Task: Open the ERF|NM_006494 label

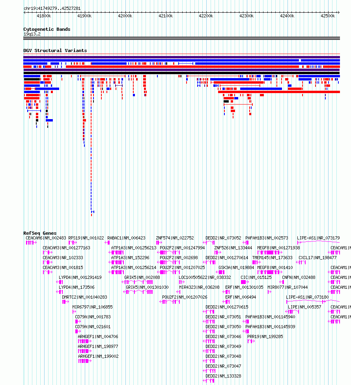Action: click(x=241, y=297)
